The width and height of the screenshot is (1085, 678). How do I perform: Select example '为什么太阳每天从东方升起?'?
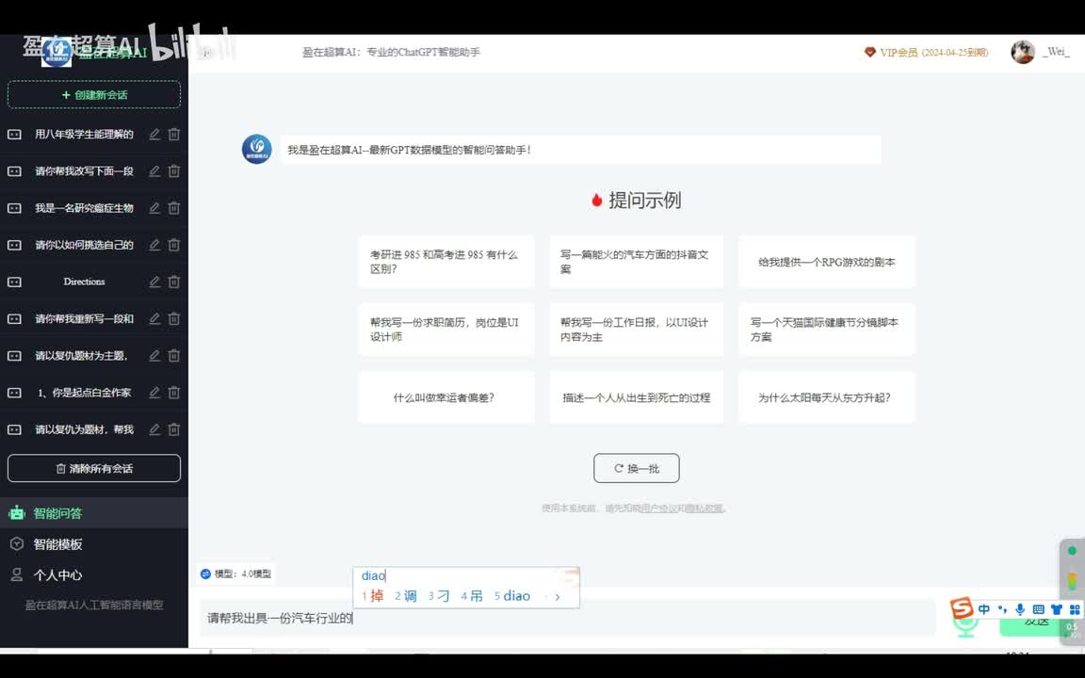tap(825, 397)
